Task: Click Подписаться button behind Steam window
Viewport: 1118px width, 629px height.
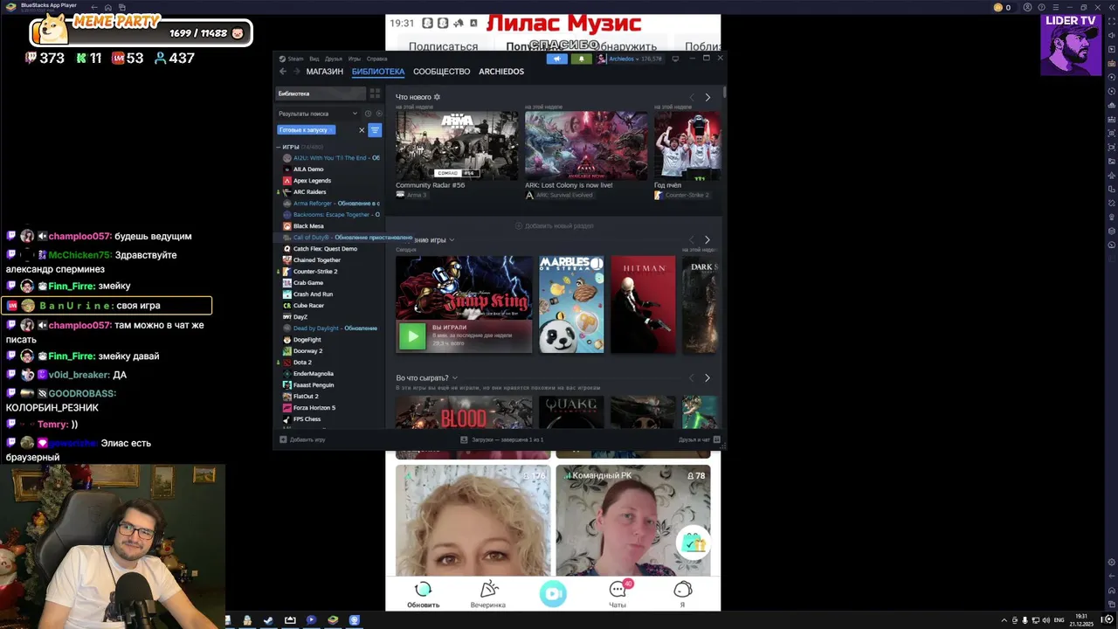Action: tap(443, 47)
